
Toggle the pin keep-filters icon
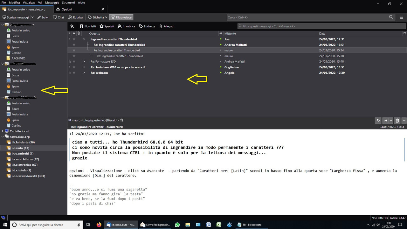pyautogui.click(x=72, y=26)
